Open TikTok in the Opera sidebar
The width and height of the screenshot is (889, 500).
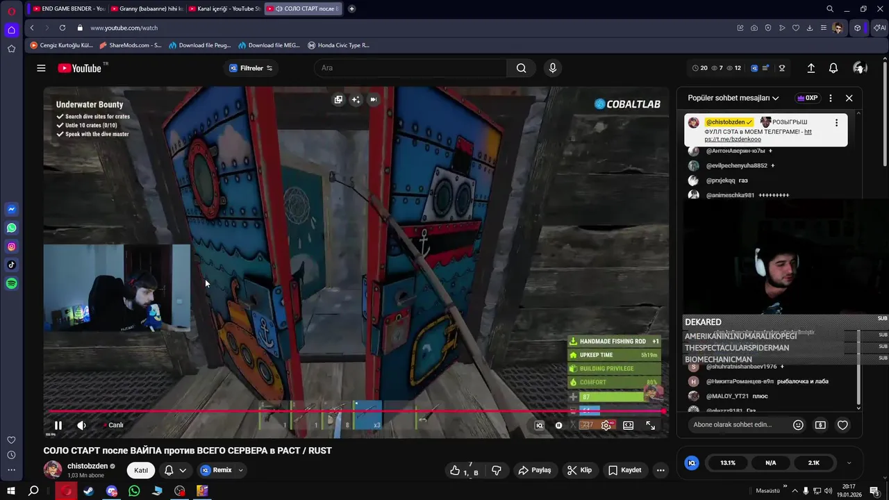coord(11,265)
